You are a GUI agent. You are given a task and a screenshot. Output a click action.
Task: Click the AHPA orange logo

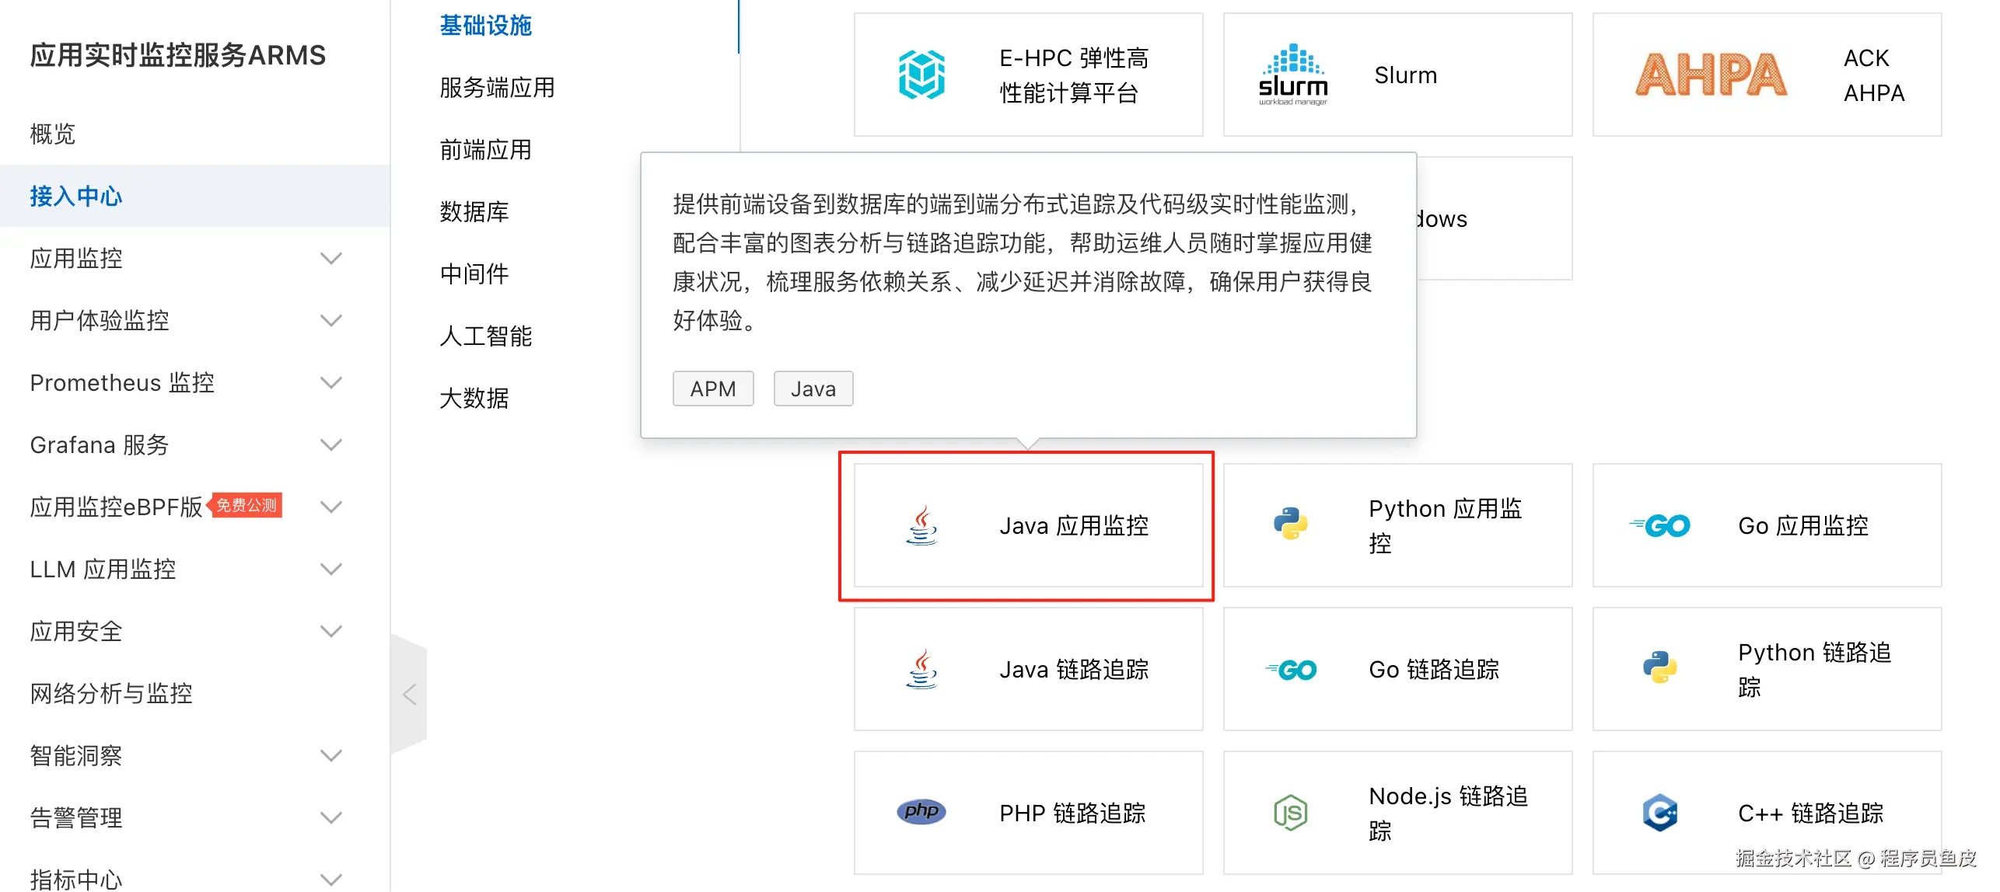1711,75
